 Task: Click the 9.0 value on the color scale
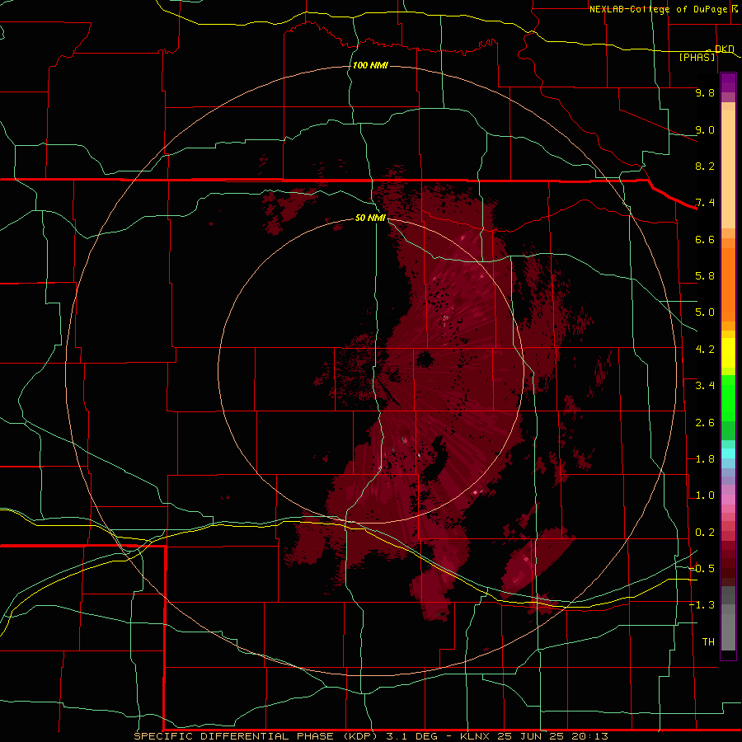tap(705, 129)
